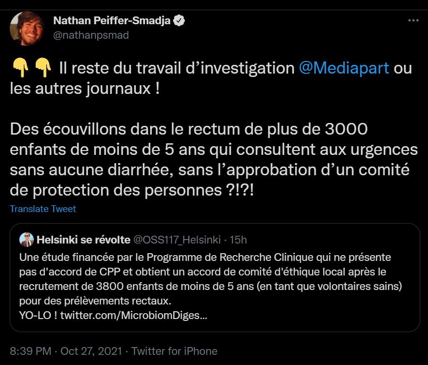Click the text 'Il reste du travail d'investigation'

pos(176,68)
